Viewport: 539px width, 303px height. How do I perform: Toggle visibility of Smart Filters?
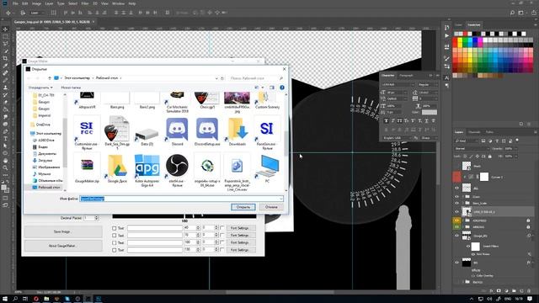coord(468,247)
